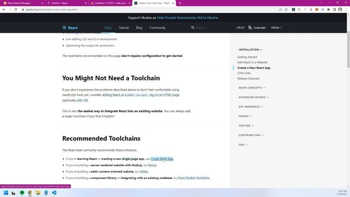Image resolution: width=350 pixels, height=197 pixels.
Task: Open Visual Studio Code from the taskbar
Action: tap(54, 193)
